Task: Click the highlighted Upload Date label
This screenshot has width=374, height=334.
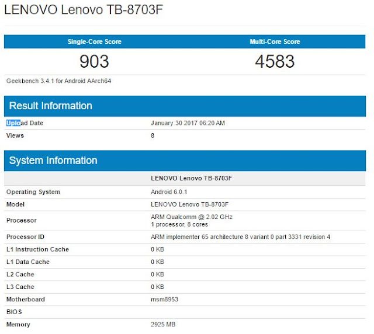Action: 25,123
